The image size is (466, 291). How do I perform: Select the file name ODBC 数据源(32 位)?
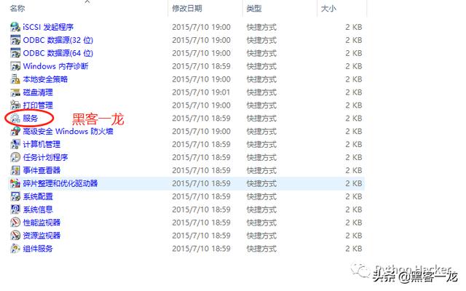(58, 40)
